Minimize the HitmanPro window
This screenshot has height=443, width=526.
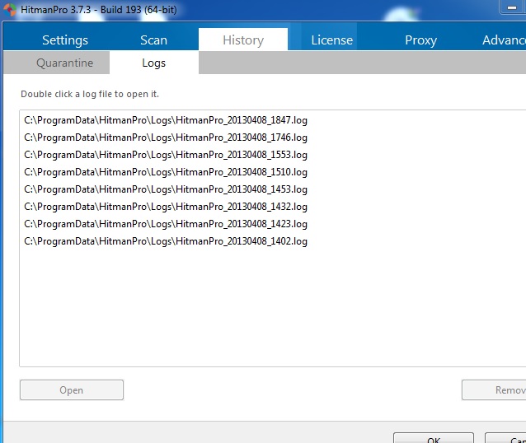pos(512,7)
